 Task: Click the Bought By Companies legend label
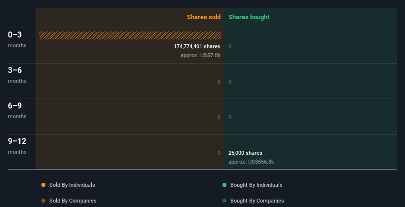click(257, 201)
